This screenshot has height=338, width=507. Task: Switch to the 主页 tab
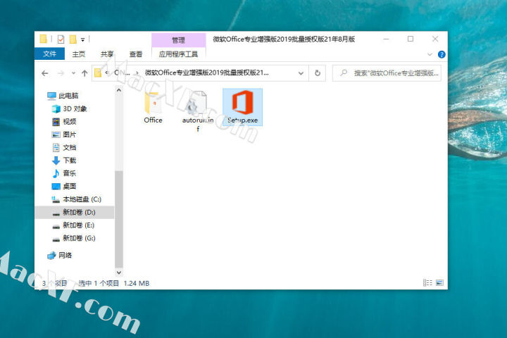point(79,54)
